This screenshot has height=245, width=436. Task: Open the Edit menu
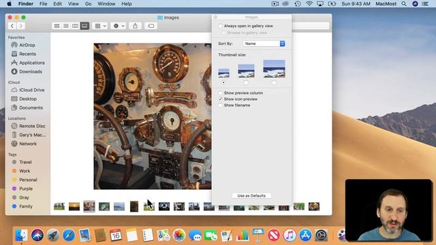coord(57,4)
